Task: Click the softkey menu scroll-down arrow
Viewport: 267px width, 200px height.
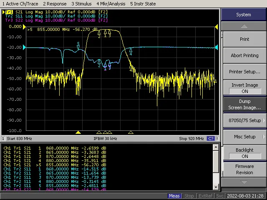Action: point(243,182)
